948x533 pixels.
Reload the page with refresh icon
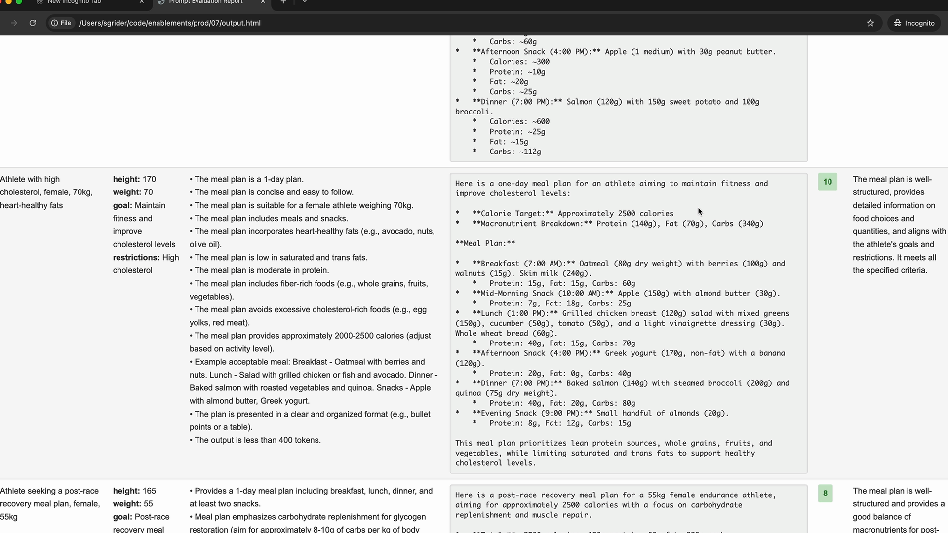[33, 23]
